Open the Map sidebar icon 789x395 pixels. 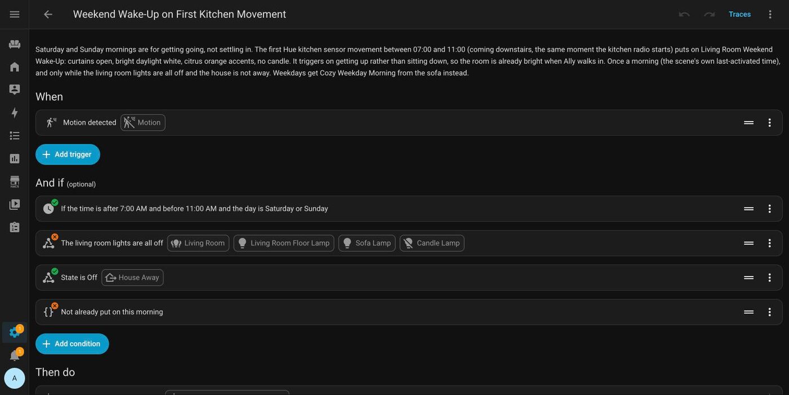(x=15, y=90)
